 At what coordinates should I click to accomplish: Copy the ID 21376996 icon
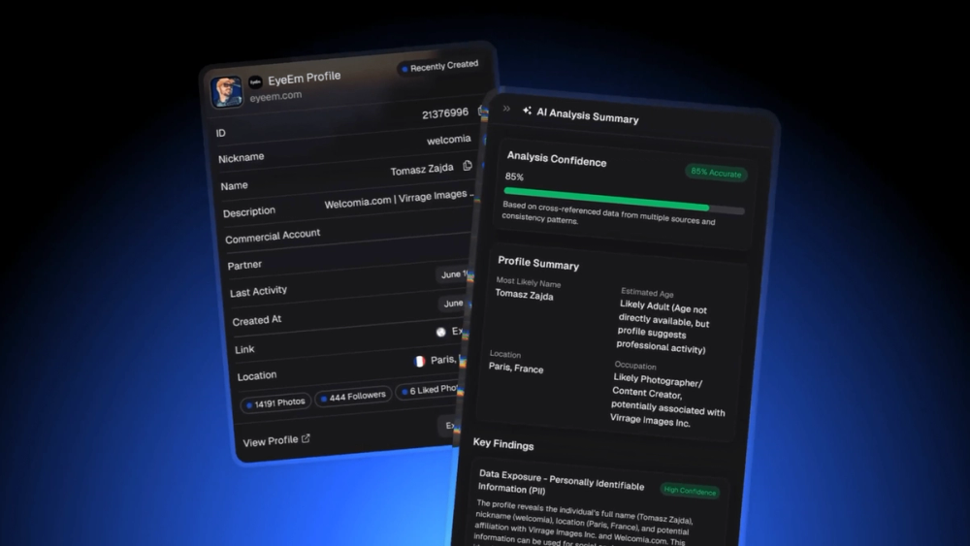[x=482, y=111]
